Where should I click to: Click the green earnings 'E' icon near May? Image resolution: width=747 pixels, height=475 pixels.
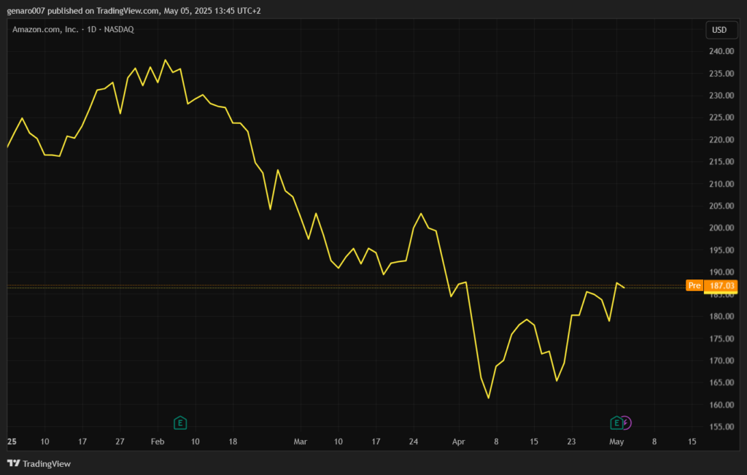coord(616,422)
